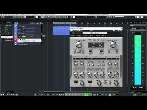Open the Workspaces menu
The width and height of the screenshot is (147, 110).
[x=37, y=15]
